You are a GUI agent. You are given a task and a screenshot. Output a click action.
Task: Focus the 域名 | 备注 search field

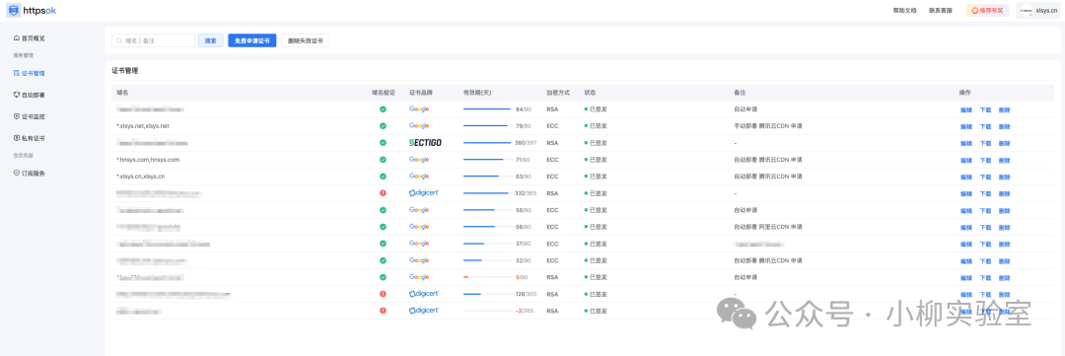[x=154, y=40]
